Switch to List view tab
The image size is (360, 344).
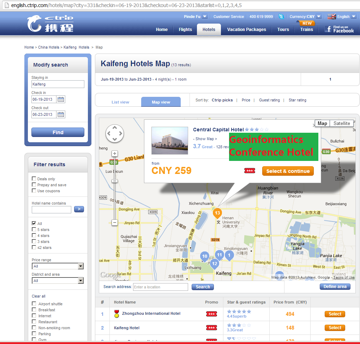coord(120,102)
